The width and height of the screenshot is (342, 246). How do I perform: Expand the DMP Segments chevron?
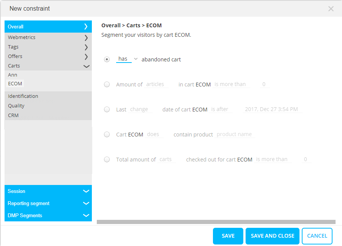point(86,216)
